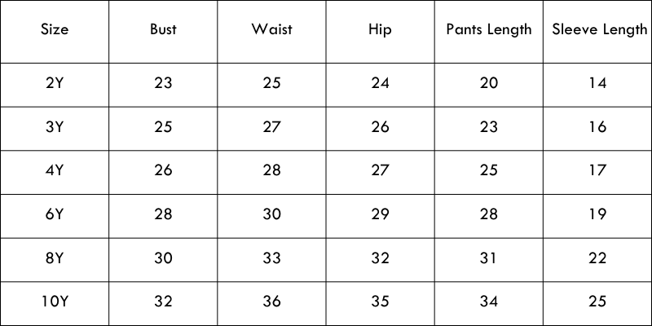Screen dimensions: 652x326
Task: Click the Sleeve Length value for 8Y
Action: pyautogui.click(x=597, y=258)
